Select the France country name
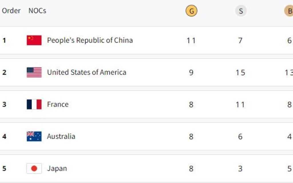This screenshot has height=183, width=293. [58, 104]
